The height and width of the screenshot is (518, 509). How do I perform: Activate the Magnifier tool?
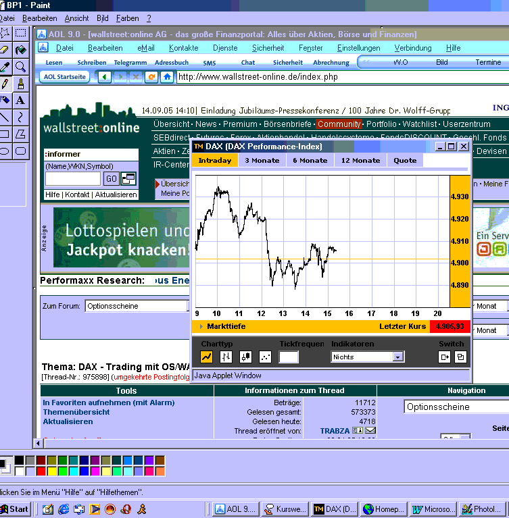pyautogui.click(x=20, y=67)
